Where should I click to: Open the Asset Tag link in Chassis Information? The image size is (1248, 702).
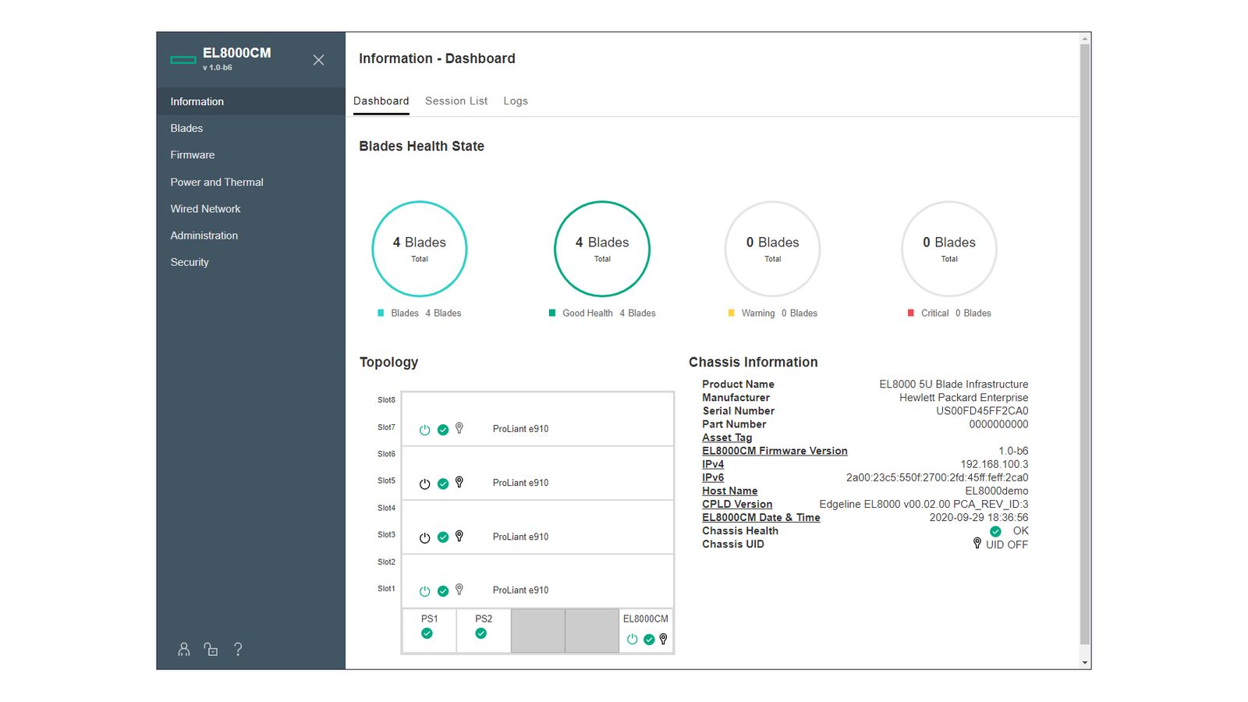726,438
